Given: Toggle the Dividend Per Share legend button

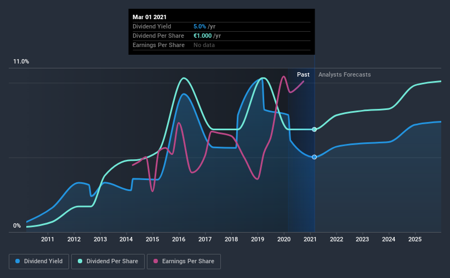Looking at the screenshot, I should pos(108,262).
